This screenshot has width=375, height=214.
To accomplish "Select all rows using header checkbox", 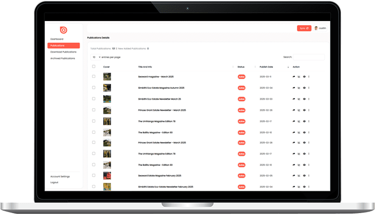I will (x=94, y=67).
